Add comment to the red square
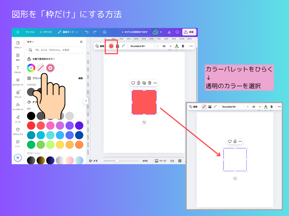The width and height of the screenshot is (289, 216). click(133, 83)
